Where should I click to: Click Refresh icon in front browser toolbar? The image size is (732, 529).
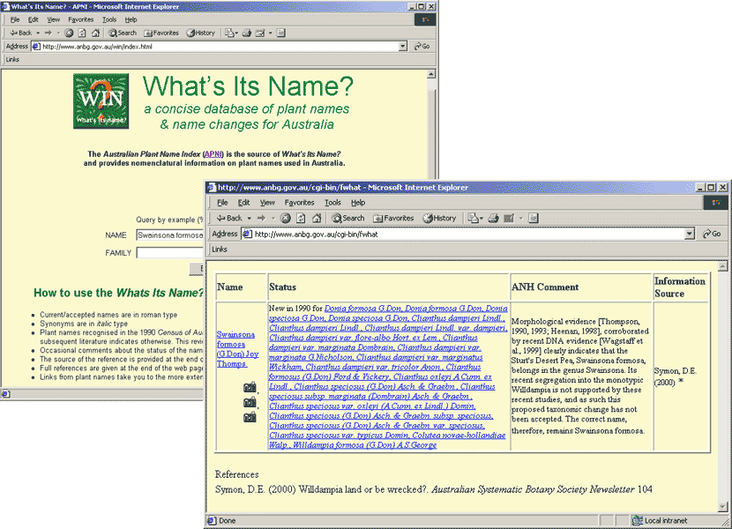point(300,218)
